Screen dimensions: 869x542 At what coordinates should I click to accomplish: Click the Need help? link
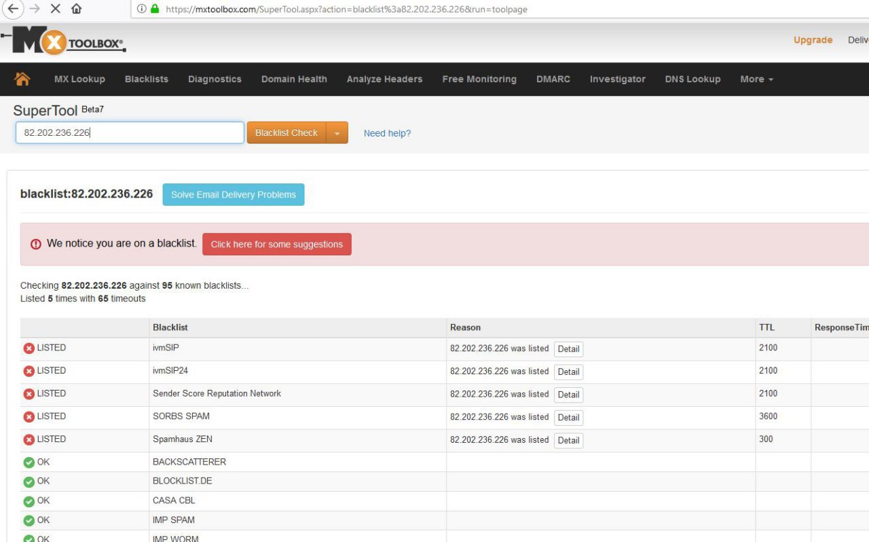[387, 133]
